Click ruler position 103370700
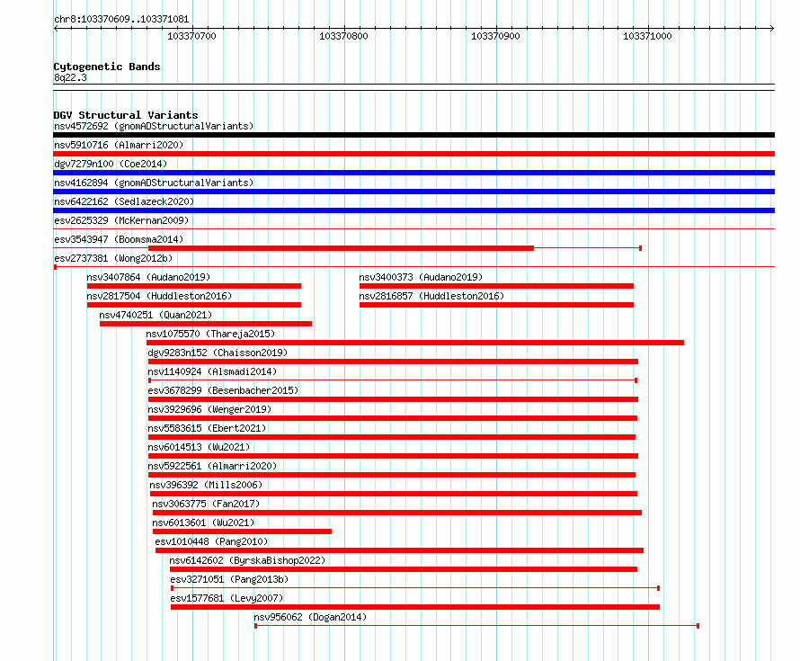The image size is (800, 661). click(x=191, y=36)
